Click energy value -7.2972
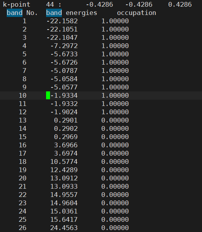202x232 pixels. click(64, 46)
